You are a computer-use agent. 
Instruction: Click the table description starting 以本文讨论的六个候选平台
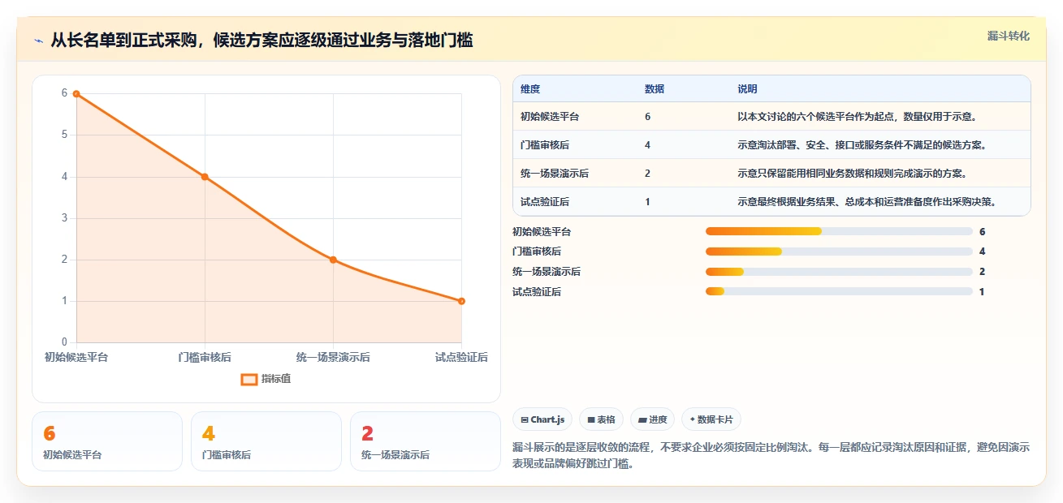click(857, 117)
